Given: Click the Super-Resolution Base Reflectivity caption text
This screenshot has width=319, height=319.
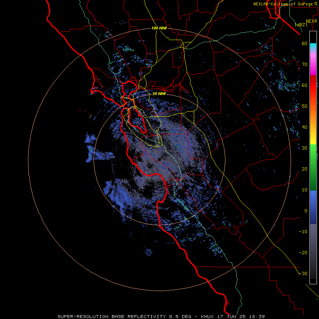Looking at the screenshot, I should (161, 317).
